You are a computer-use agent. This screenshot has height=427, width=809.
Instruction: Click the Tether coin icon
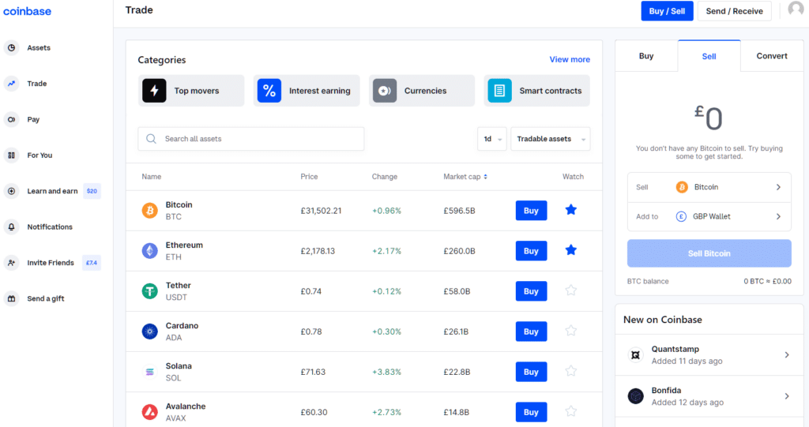click(149, 291)
